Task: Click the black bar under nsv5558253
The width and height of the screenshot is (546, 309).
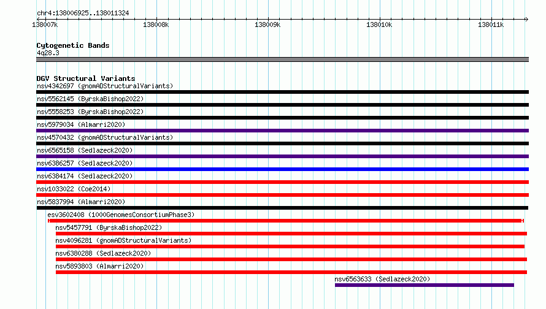Action: pos(282,118)
